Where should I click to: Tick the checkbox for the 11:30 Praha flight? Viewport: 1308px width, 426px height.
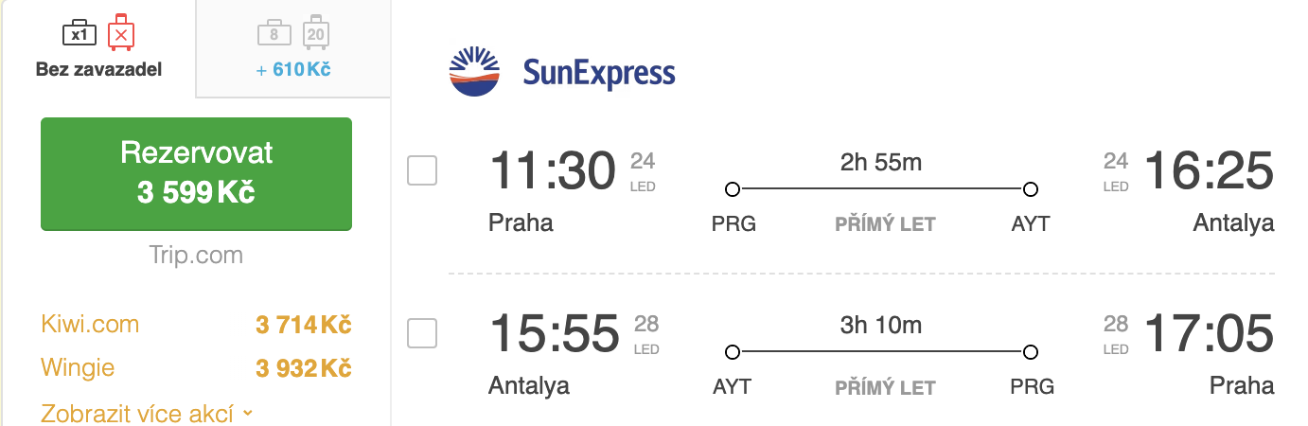pos(422,170)
